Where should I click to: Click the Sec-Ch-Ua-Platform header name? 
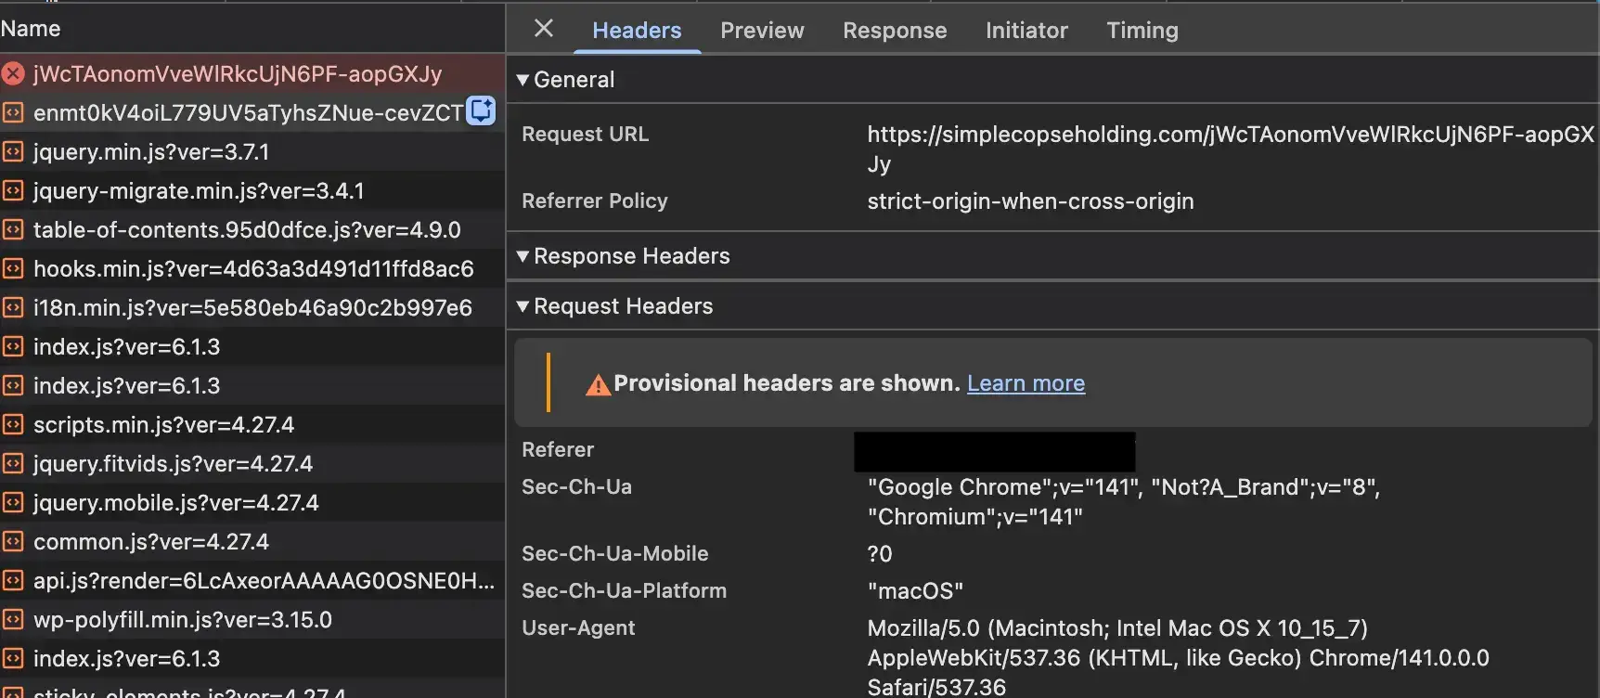[x=624, y=590]
